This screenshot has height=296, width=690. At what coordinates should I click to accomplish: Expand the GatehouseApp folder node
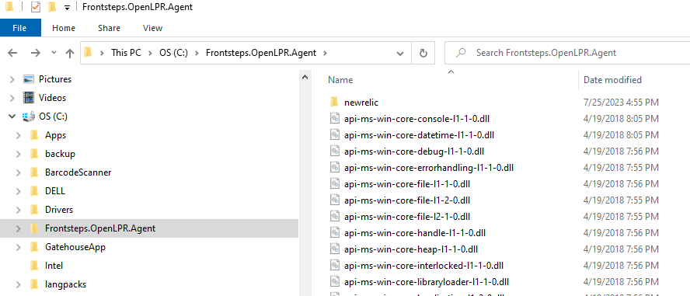(19, 247)
